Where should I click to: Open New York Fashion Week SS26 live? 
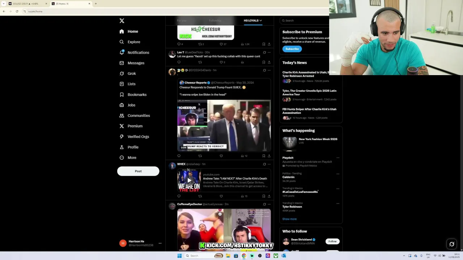[x=310, y=143]
